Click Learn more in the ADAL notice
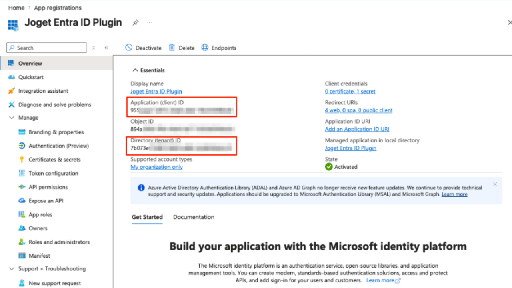The image size is (512, 288). 454,194
